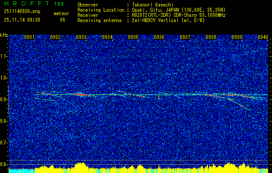Image resolution: width=272 pixels, height=173 pixels.
Task: Click the 0932 time marker
Action: coord(55,37)
